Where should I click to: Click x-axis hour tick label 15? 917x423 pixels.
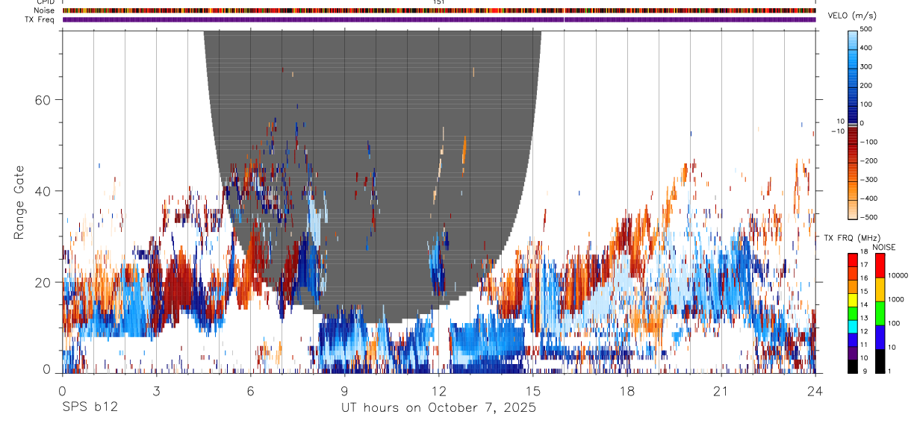532,391
